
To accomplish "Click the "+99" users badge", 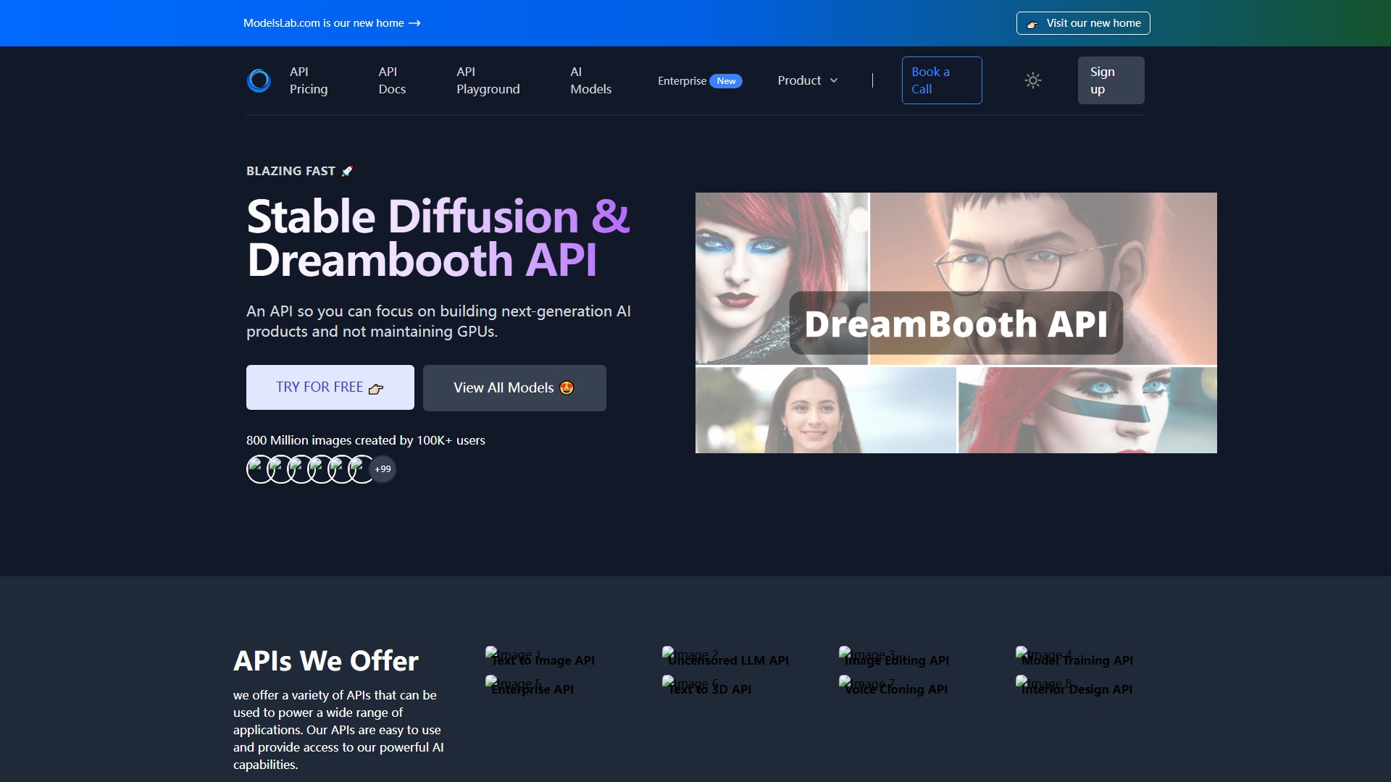I will 382,468.
